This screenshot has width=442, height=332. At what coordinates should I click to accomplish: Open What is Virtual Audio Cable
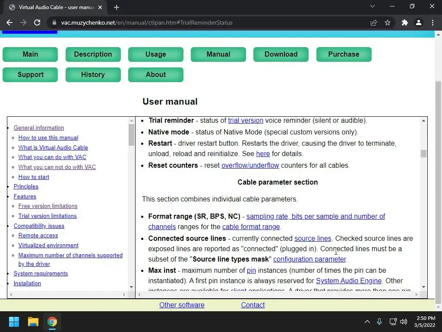pos(53,148)
